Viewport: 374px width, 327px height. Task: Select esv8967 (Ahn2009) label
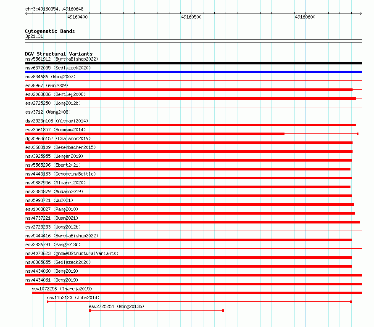pyautogui.click(x=47, y=85)
